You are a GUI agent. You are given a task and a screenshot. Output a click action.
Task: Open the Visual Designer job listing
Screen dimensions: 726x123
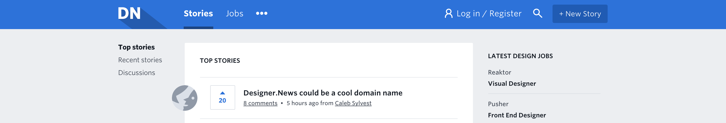[x=512, y=83]
